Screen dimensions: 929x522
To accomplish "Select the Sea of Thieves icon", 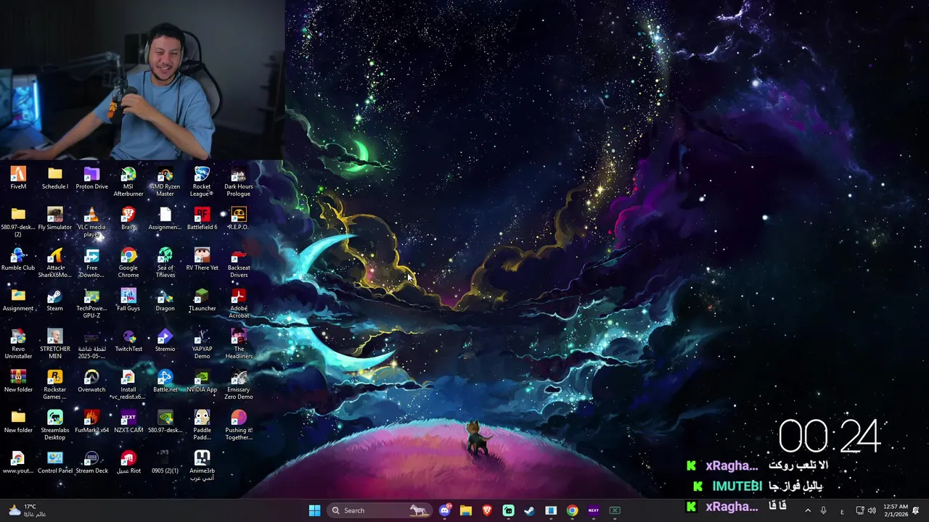I will coord(165,262).
